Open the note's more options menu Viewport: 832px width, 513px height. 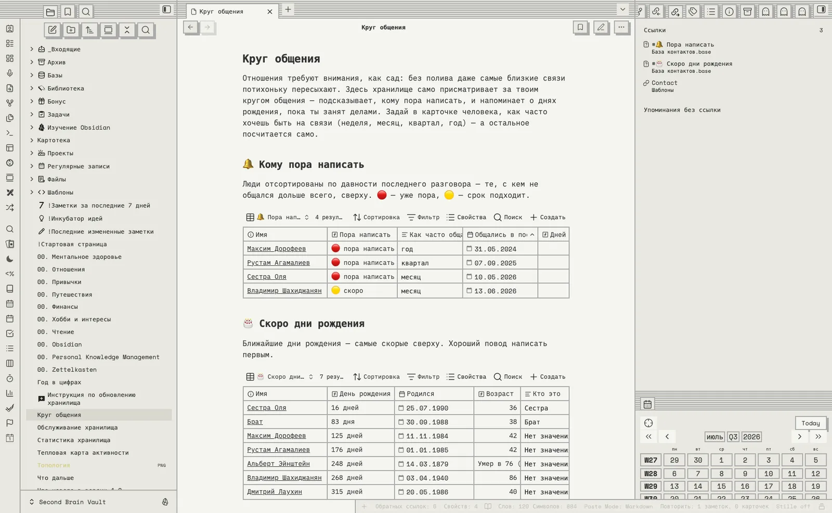(x=621, y=27)
